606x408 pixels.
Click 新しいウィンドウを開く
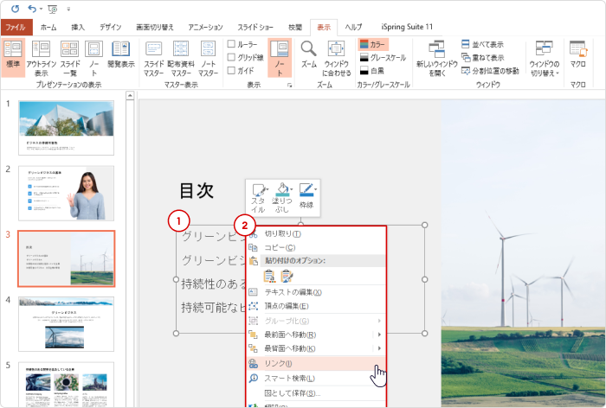click(x=436, y=58)
